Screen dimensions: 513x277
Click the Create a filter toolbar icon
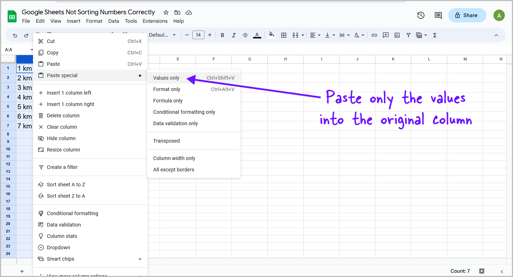pyautogui.click(x=408, y=35)
